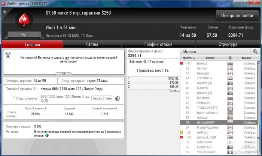Select player YUCAHUACH in the list
The height and width of the screenshot is (156, 262).
(x=218, y=152)
